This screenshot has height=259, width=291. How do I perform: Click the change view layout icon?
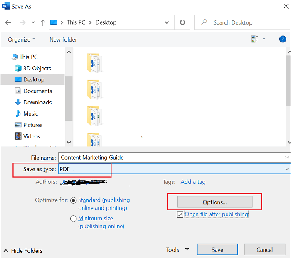tap(255, 39)
